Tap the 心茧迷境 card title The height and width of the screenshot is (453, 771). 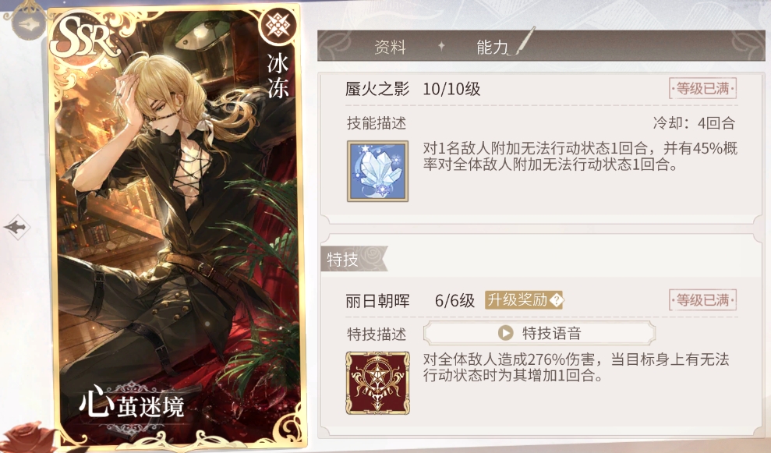point(132,405)
